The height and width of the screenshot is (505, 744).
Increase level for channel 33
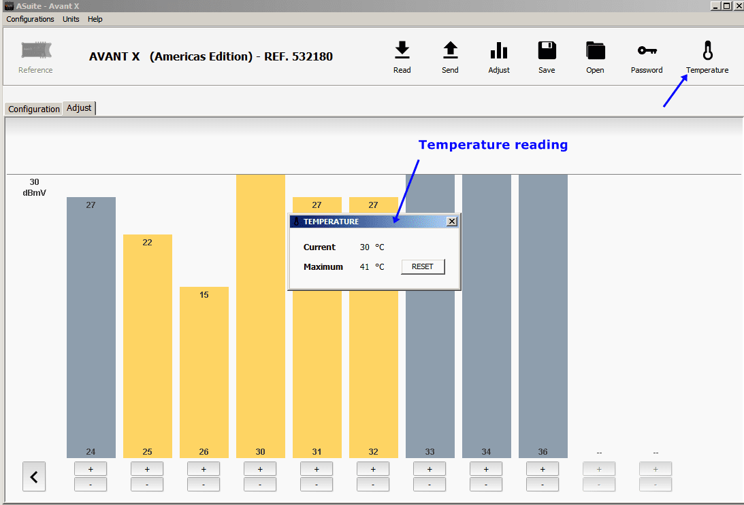click(x=430, y=469)
